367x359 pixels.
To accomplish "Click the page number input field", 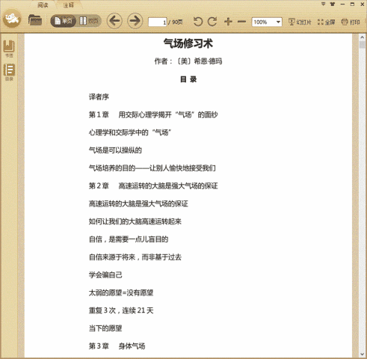I will (158, 22).
